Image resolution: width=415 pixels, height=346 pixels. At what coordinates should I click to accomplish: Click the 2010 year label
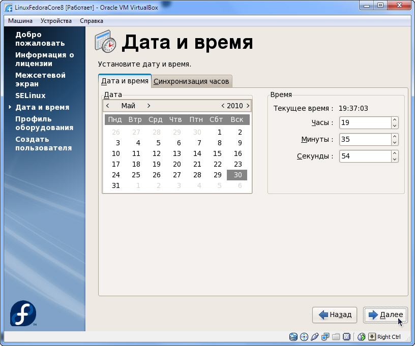[x=235, y=106]
